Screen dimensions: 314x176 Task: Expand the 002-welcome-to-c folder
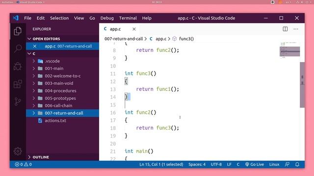[62, 76]
